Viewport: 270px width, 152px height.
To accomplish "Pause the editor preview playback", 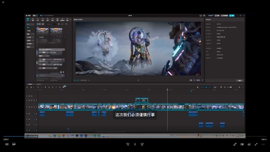I will coord(138,80).
